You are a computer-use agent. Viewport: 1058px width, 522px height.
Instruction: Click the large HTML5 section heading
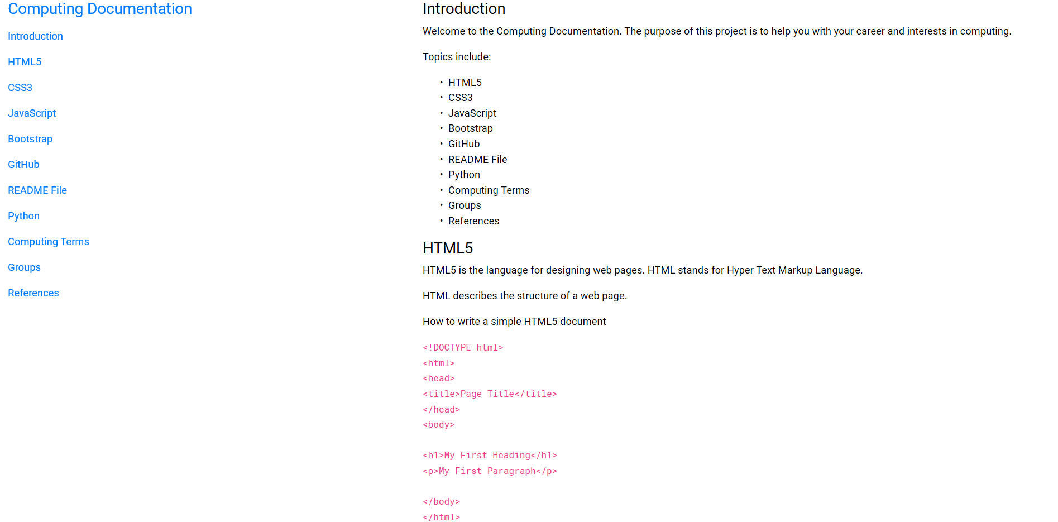pos(447,248)
